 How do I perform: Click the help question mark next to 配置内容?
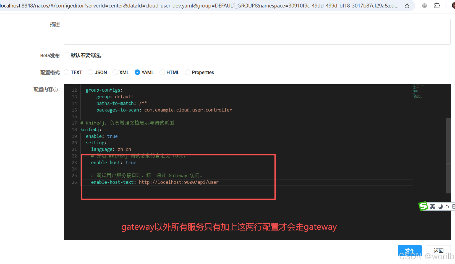[56, 90]
